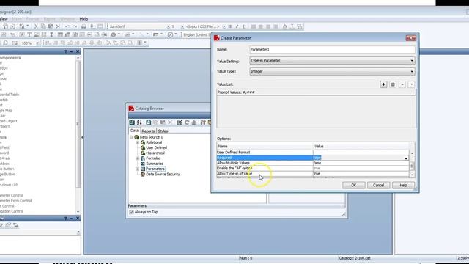Click the Name column header in Options
469x264 pixels.
click(265, 147)
